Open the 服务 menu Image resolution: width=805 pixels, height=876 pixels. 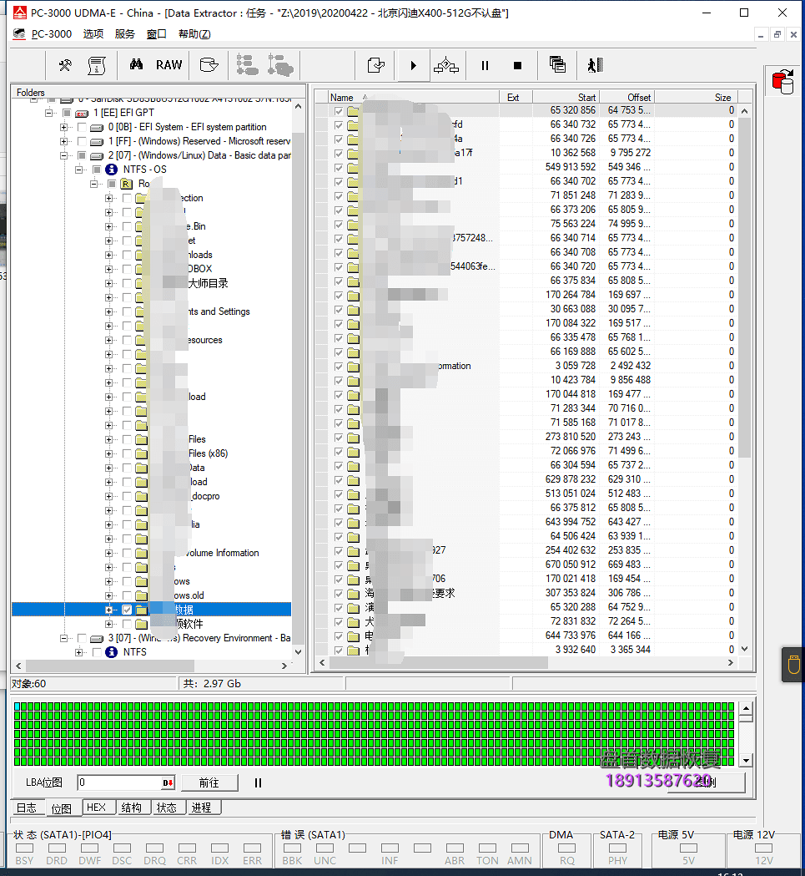[124, 34]
